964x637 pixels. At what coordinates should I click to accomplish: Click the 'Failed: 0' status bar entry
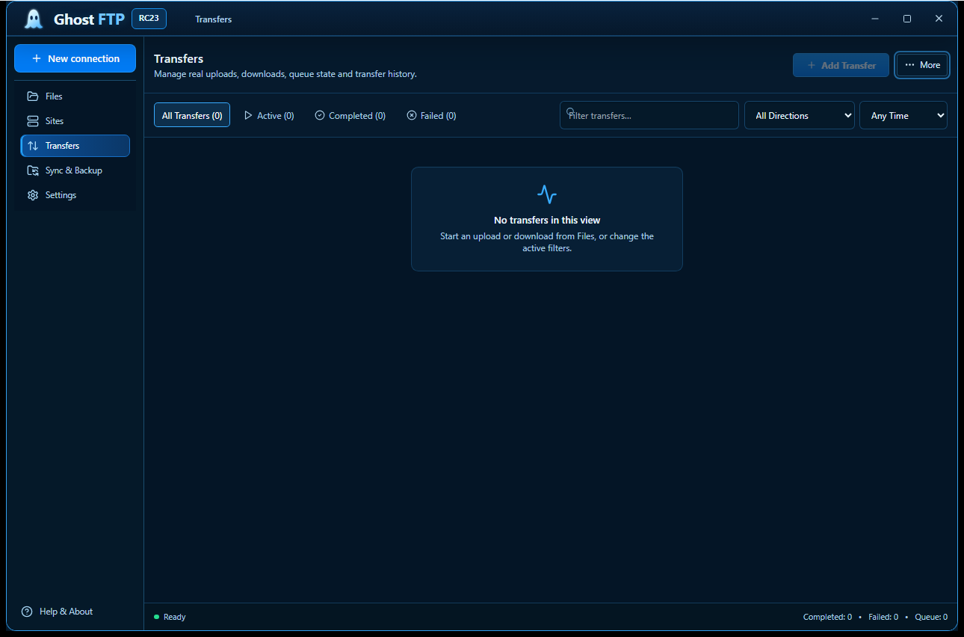[883, 617]
